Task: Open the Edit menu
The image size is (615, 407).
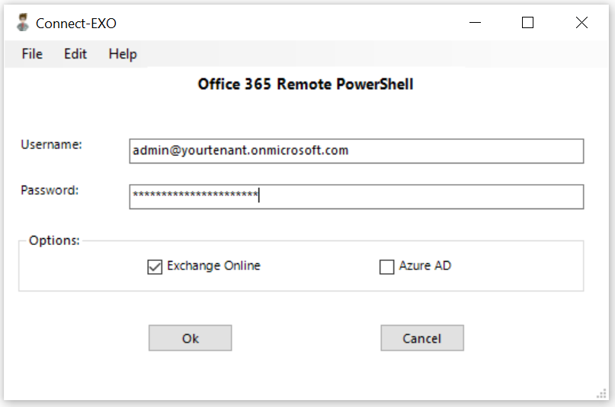Action: (x=75, y=54)
